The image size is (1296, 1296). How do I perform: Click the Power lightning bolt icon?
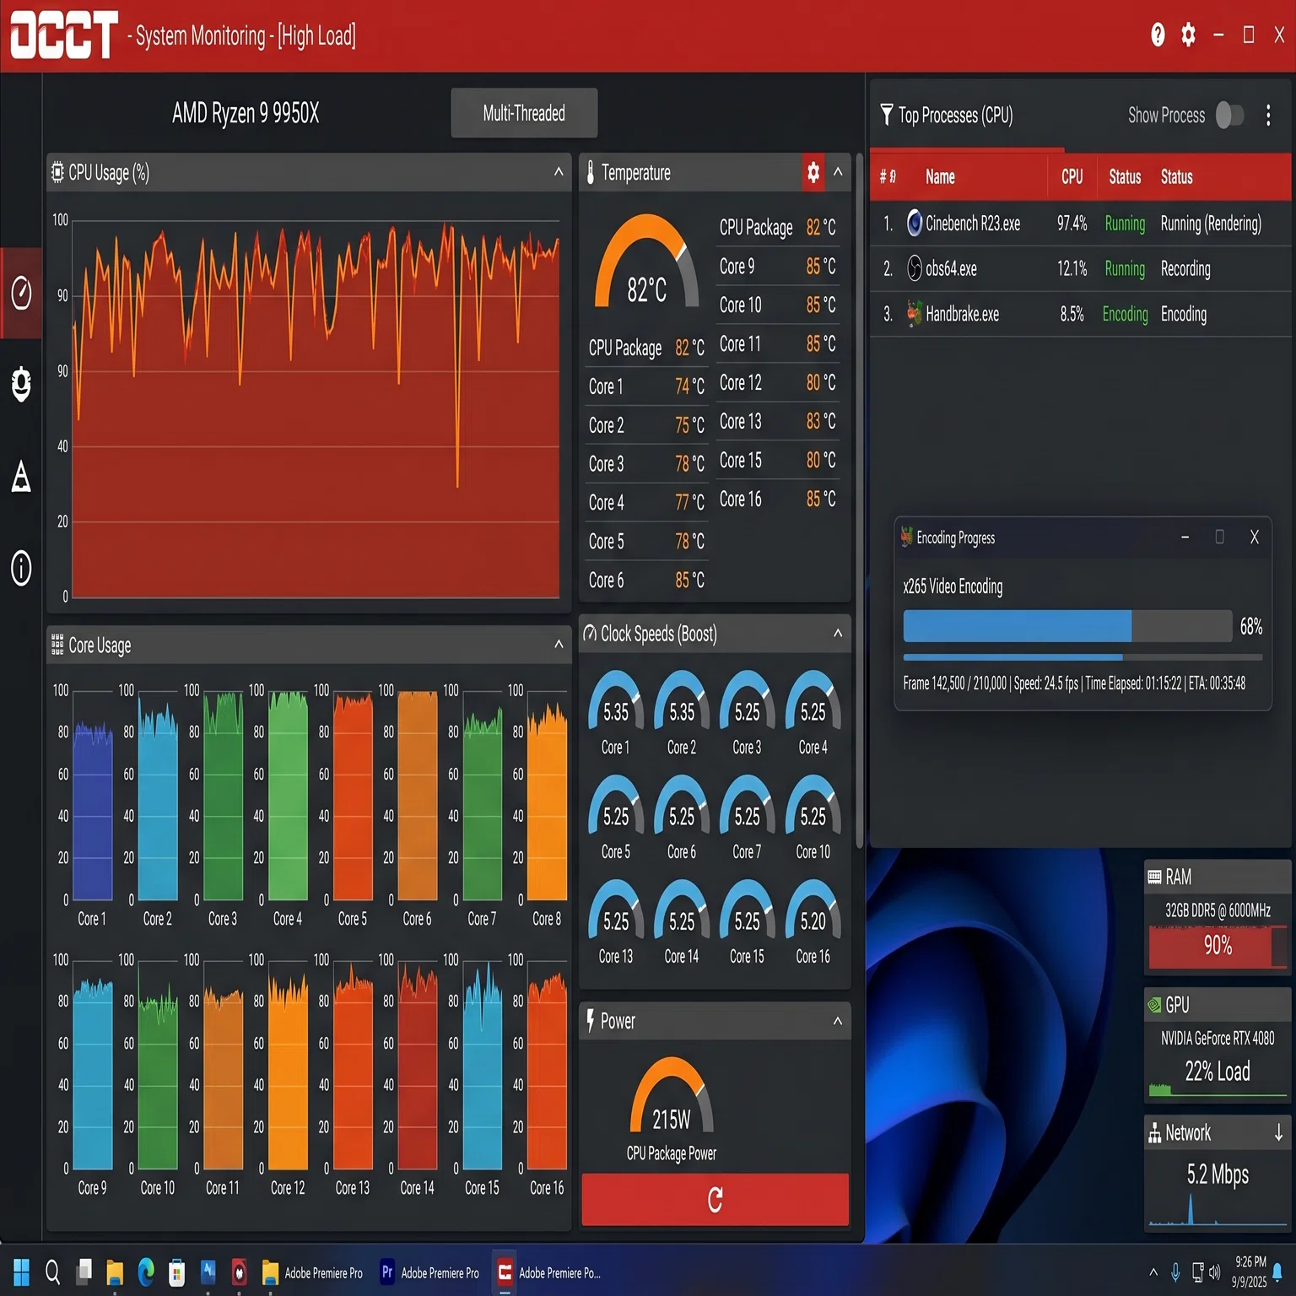[591, 1021]
